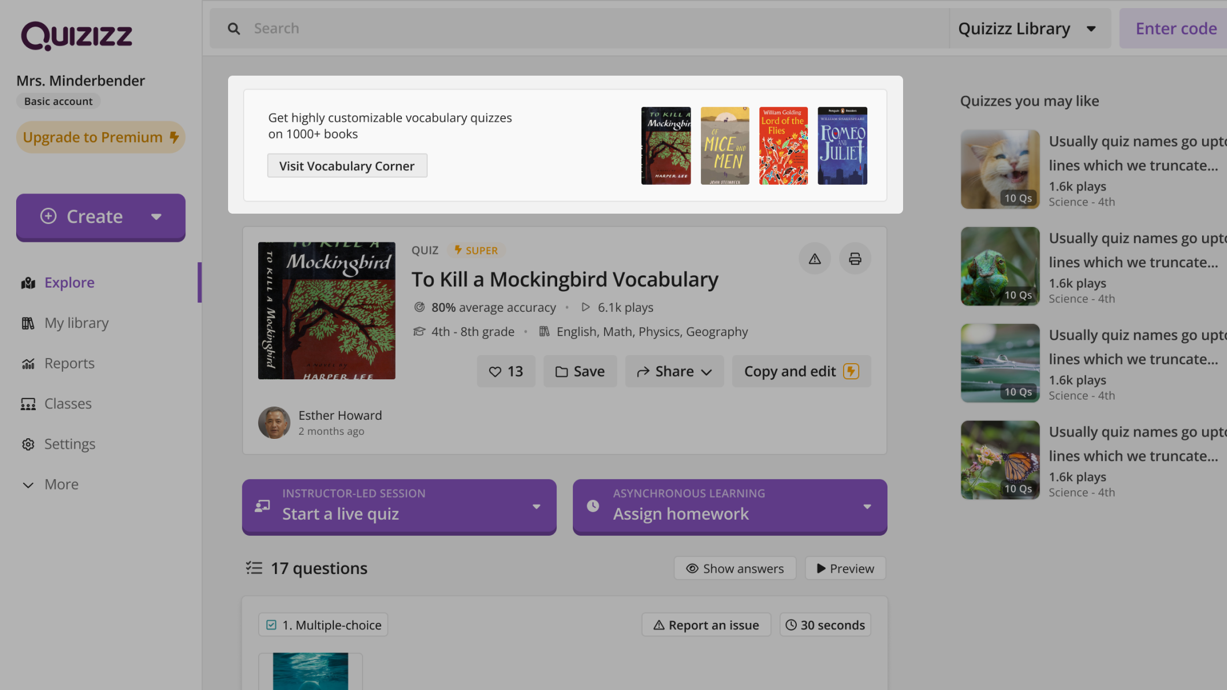Click the To Kill a Mockingbird quiz cover image
This screenshot has height=690, width=1227.
click(x=327, y=311)
